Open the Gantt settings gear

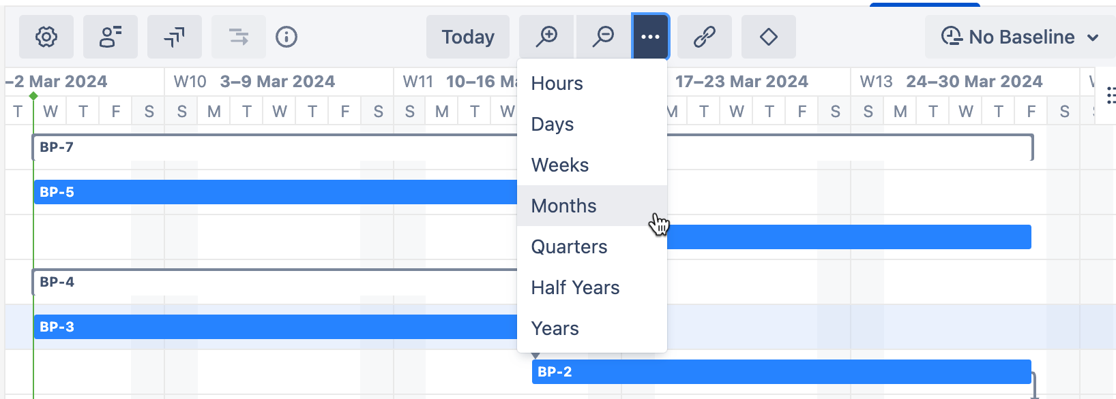pos(46,37)
